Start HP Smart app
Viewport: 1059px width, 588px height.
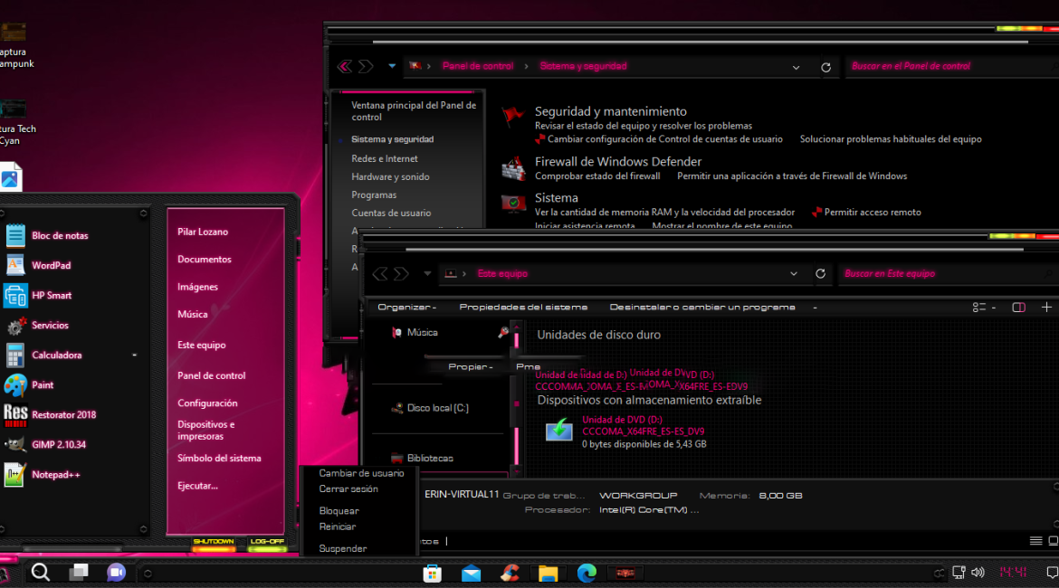click(x=51, y=296)
